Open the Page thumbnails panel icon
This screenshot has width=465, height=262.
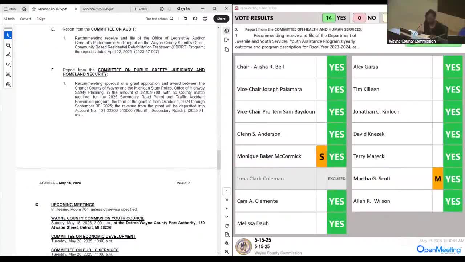[x=226, y=48]
